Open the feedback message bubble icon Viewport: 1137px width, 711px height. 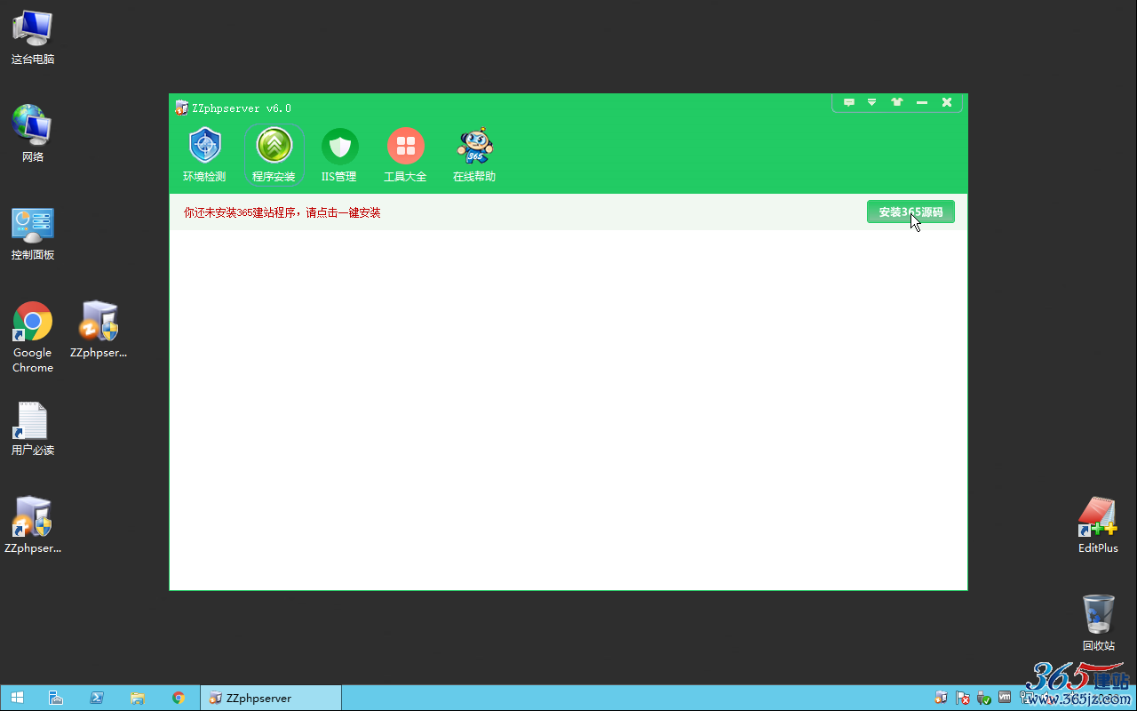849,102
